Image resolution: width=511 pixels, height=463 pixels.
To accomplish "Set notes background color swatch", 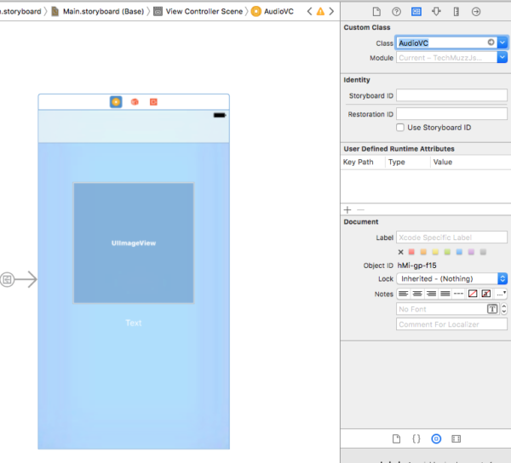I will click(486, 294).
